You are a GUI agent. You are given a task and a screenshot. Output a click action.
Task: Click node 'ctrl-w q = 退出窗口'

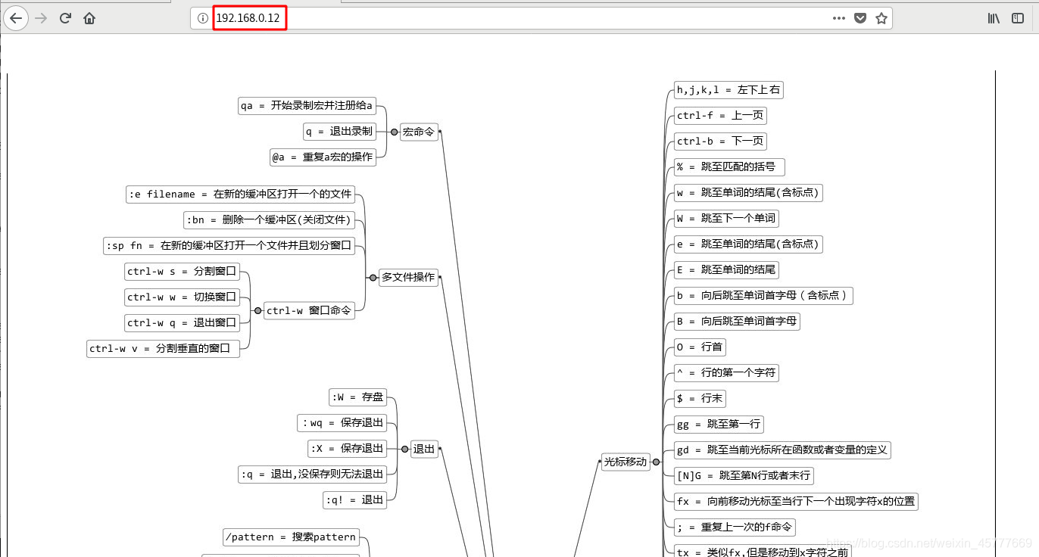click(x=182, y=323)
